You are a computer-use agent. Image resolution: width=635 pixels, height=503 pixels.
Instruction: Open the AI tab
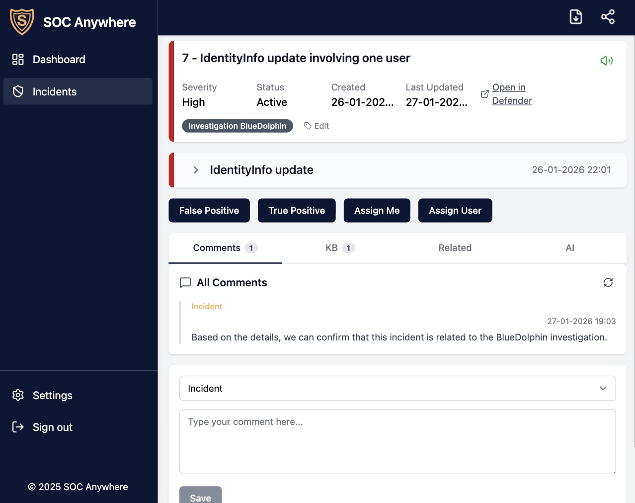(569, 248)
